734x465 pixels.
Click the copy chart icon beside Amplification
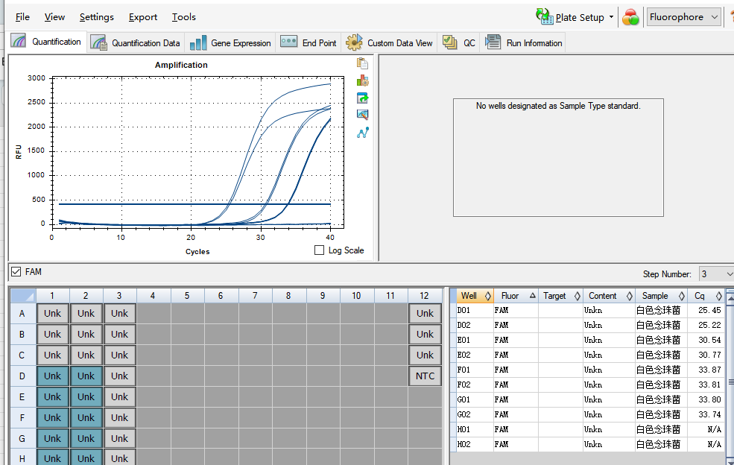[x=362, y=63]
